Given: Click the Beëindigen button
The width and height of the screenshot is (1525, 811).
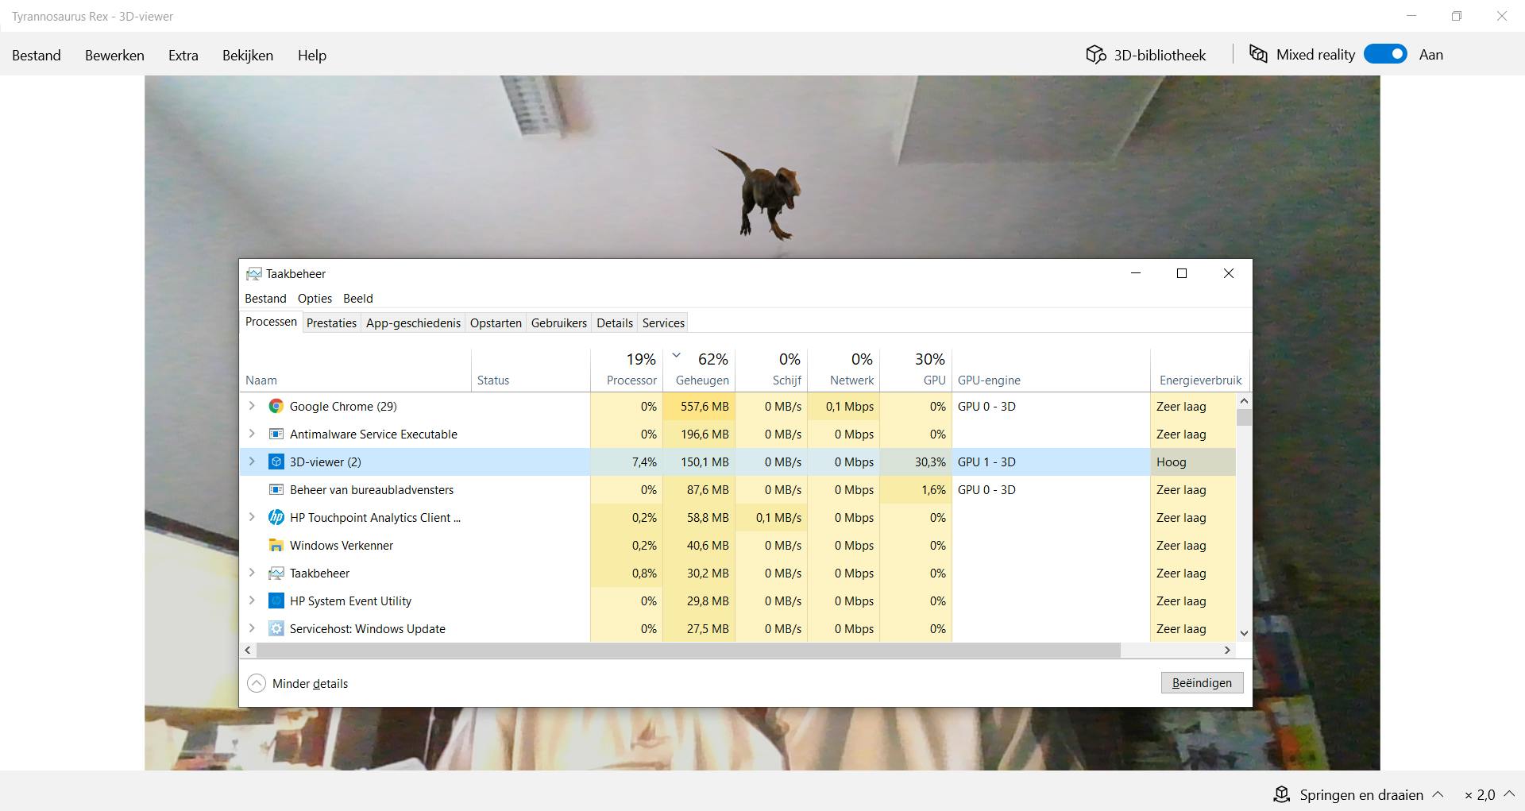Looking at the screenshot, I should pos(1202,683).
